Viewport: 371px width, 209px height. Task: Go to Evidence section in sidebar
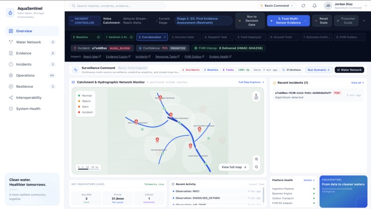pos(32,53)
